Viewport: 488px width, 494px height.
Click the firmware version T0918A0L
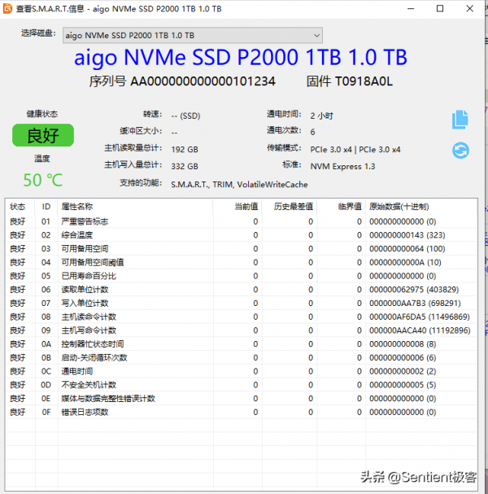coord(364,81)
